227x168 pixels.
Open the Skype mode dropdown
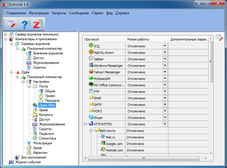165,118
